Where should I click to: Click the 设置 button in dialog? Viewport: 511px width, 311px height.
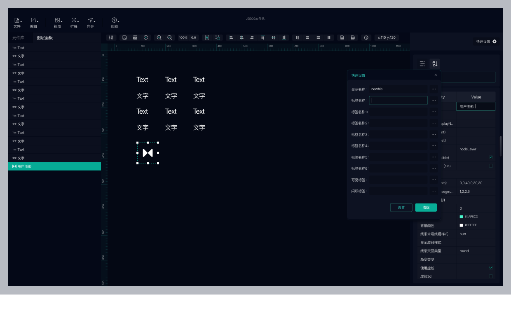click(401, 208)
